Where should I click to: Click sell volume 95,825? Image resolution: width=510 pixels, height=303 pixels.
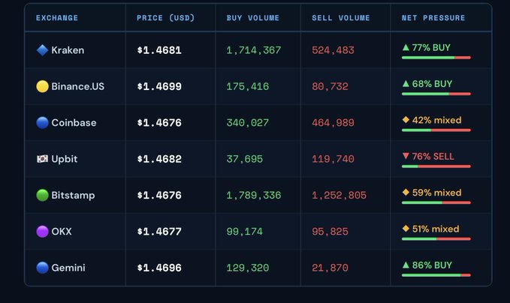330,232
